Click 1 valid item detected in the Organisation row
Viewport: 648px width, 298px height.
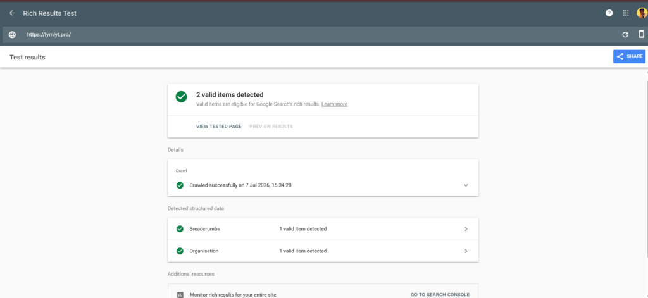(303, 251)
